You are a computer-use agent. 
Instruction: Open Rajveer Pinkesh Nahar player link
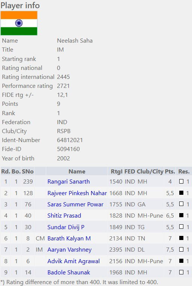click(x=77, y=193)
